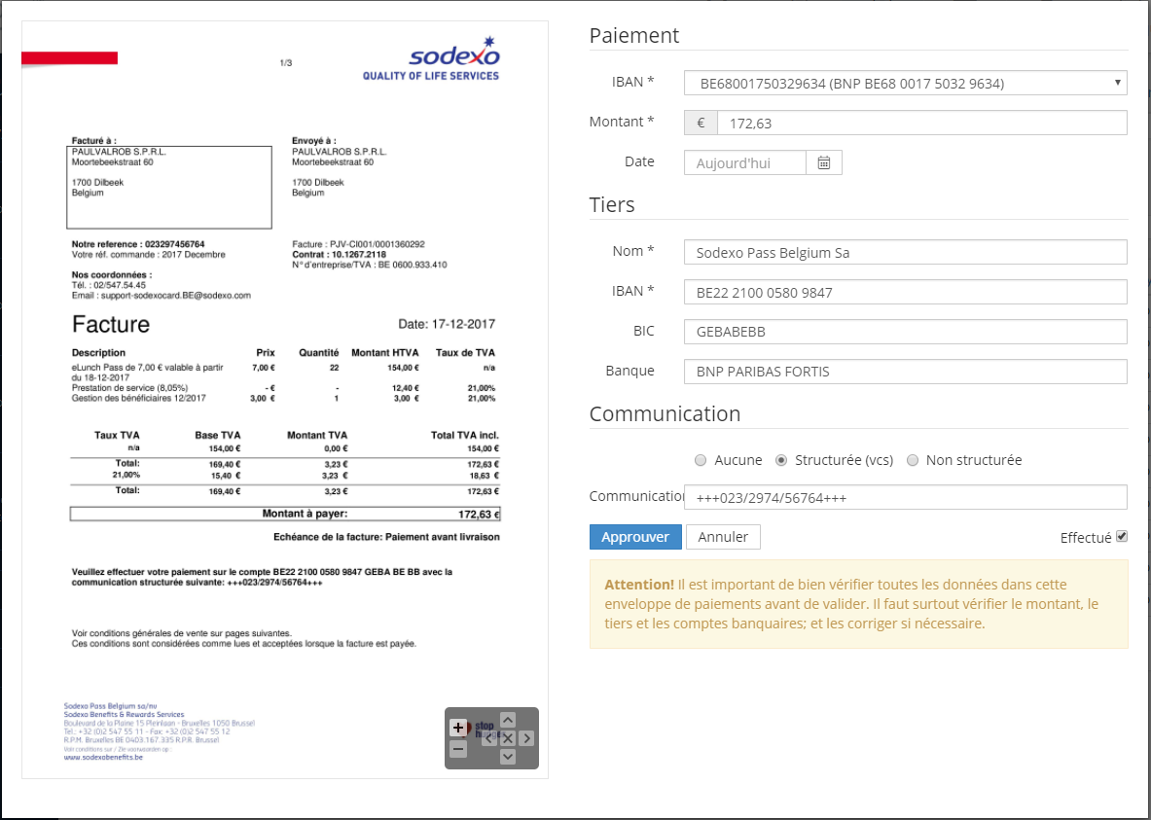Click the invoice date 17-12-2017
The width and height of the screenshot is (1151, 820).
[x=463, y=324]
